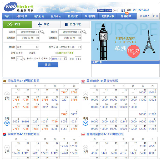This screenshot has height=161, width=162.
Task: Open the 常見問題 menu item
Action: coord(90,16)
